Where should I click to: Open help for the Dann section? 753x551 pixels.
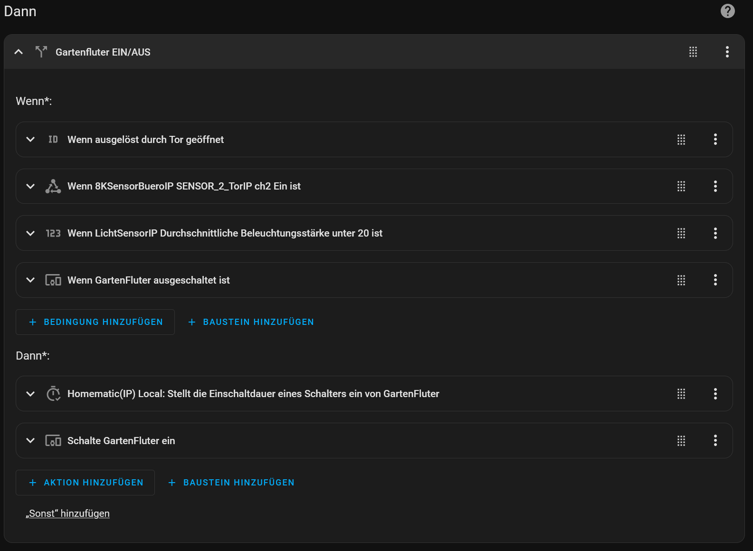(727, 11)
